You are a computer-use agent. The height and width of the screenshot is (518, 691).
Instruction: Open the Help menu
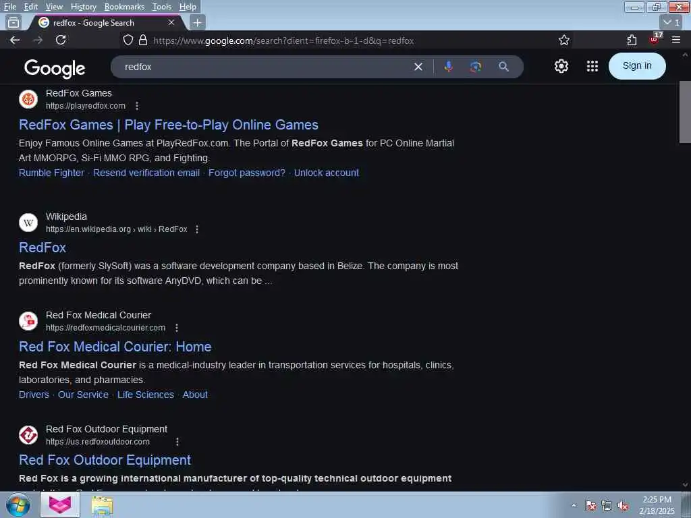[188, 7]
